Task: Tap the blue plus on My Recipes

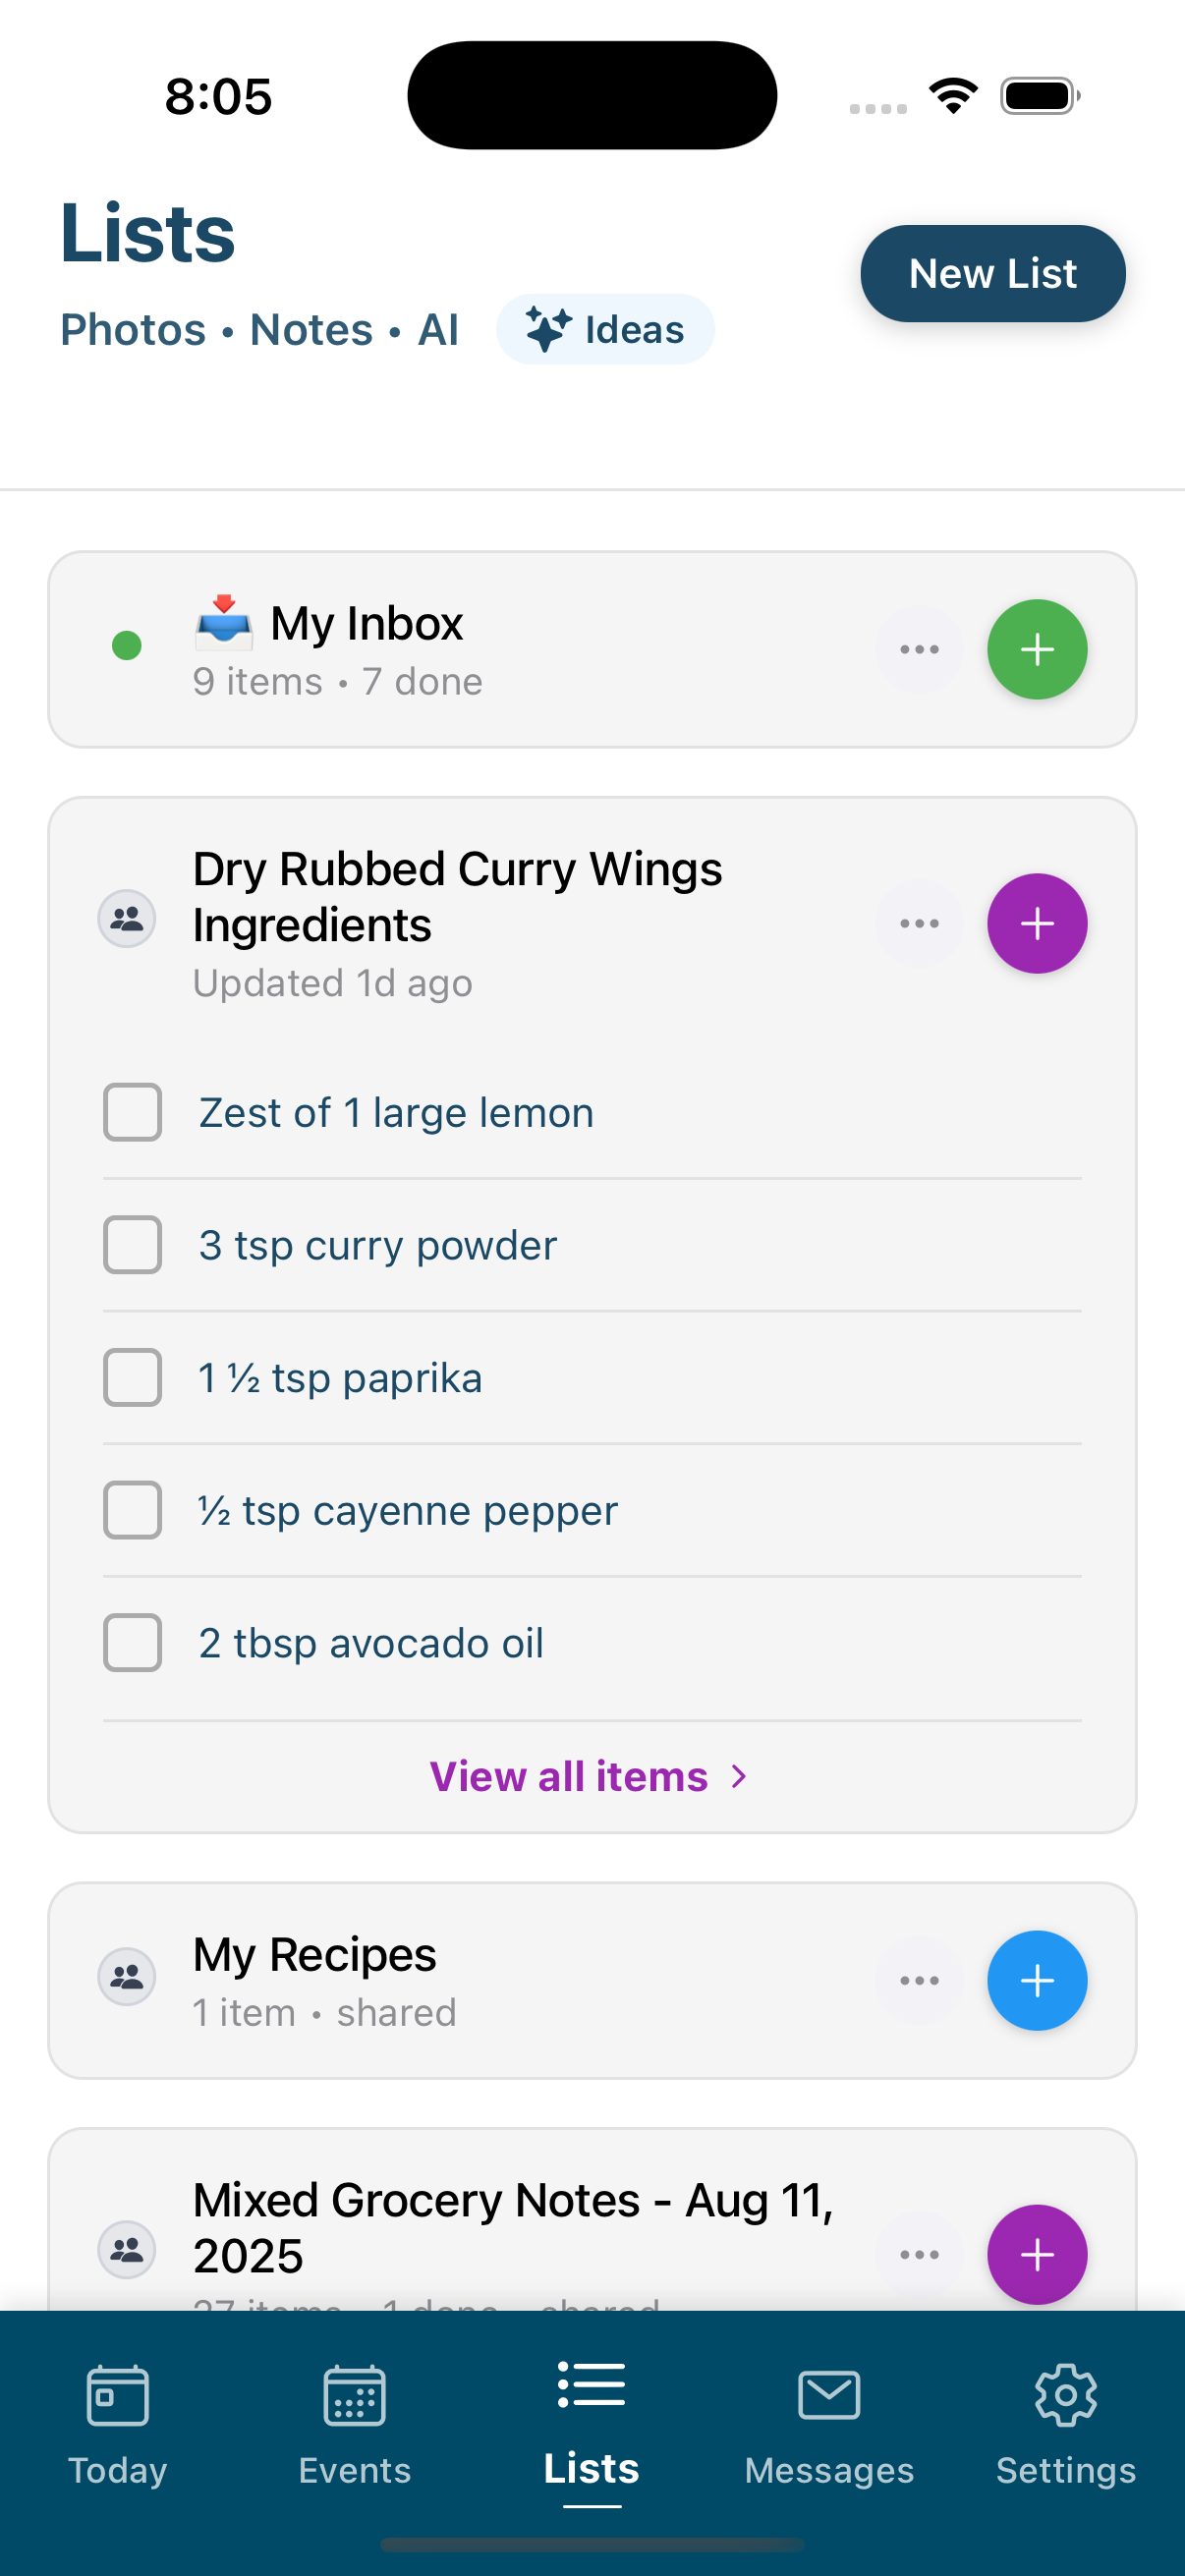Action: pos(1037,1980)
